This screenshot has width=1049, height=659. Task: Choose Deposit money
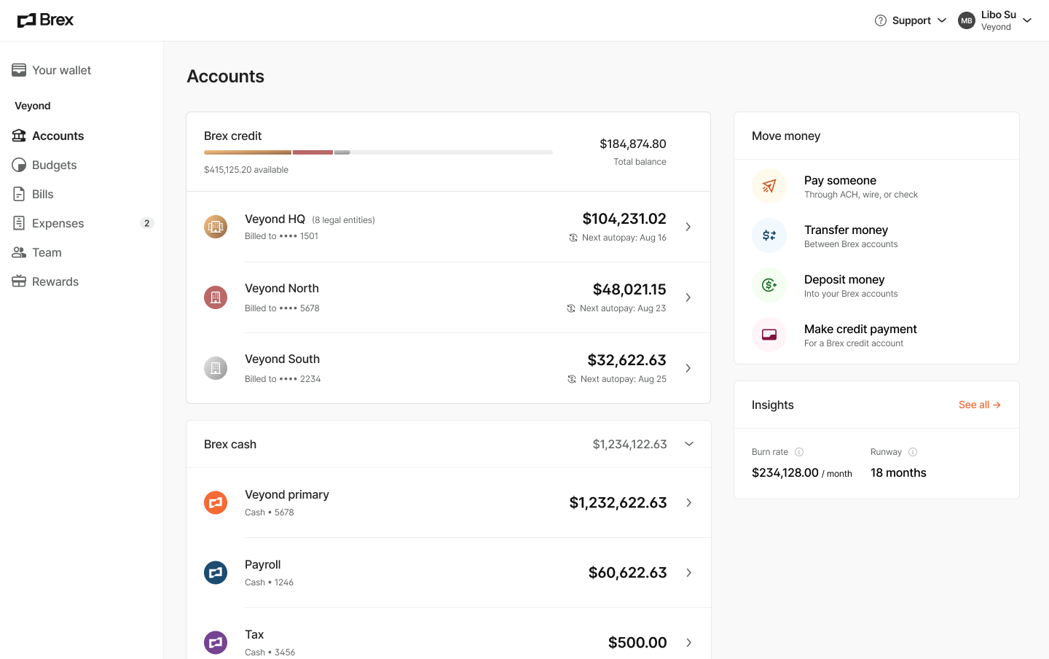pyautogui.click(x=876, y=285)
